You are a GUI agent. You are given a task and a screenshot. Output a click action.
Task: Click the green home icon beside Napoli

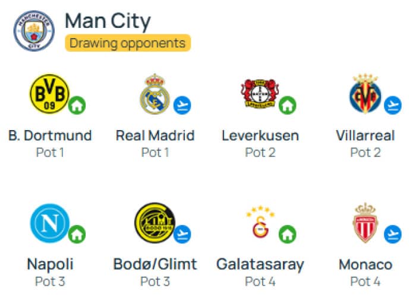tap(77, 234)
